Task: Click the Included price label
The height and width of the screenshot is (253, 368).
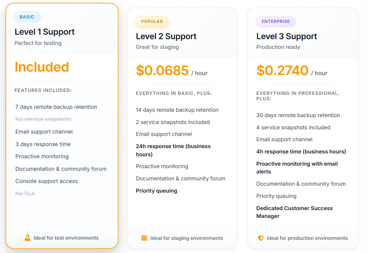Action: pos(42,67)
